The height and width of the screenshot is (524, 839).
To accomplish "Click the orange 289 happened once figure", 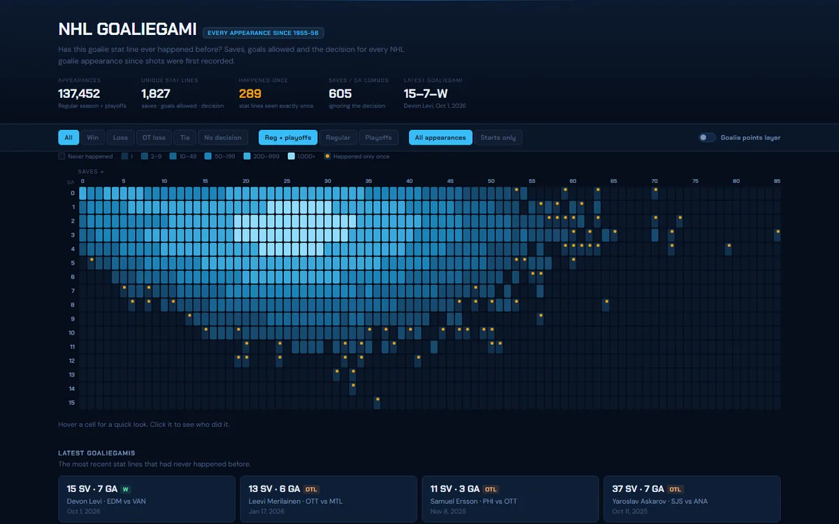I will point(250,94).
